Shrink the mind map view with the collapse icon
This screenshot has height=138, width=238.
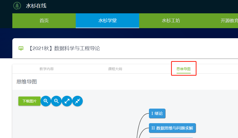click(77, 101)
